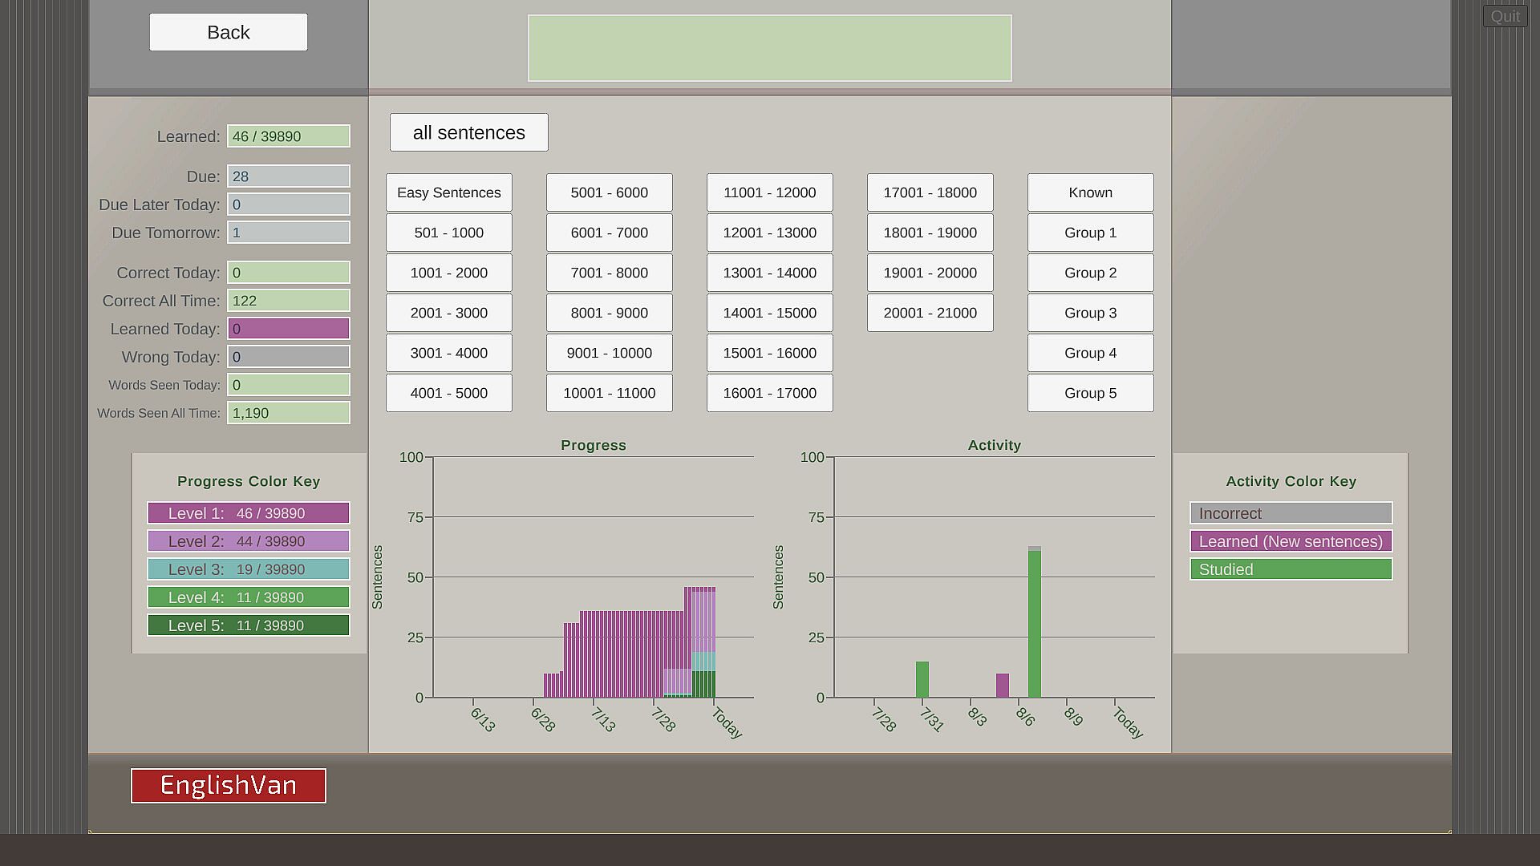
Task: Click the Level 1 color key swatch
Action: point(248,513)
